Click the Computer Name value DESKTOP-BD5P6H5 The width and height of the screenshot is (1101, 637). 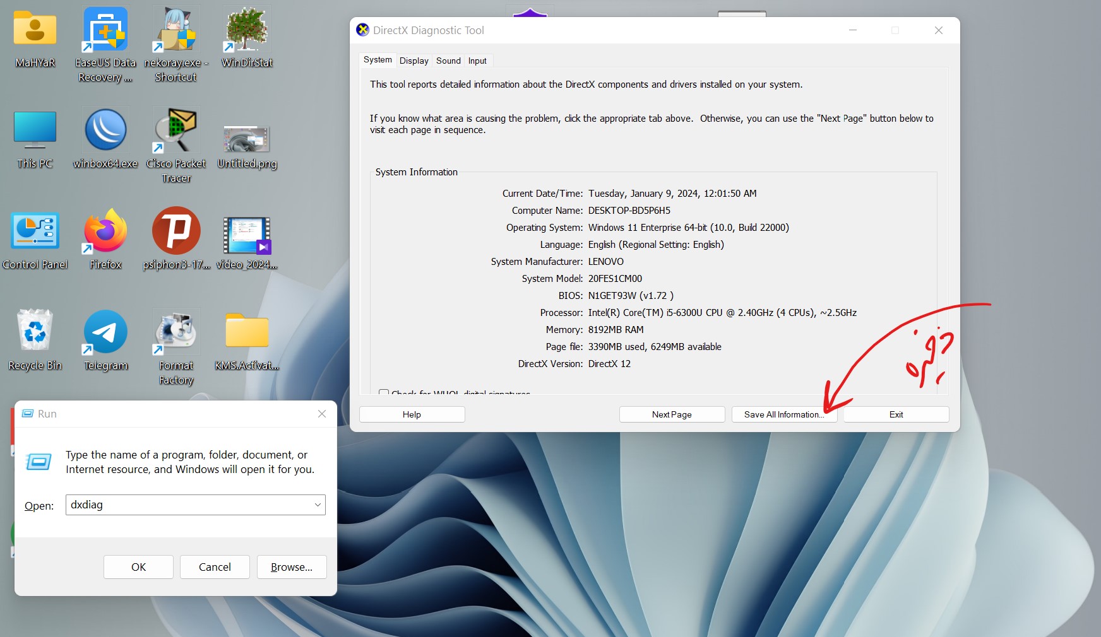tap(629, 211)
